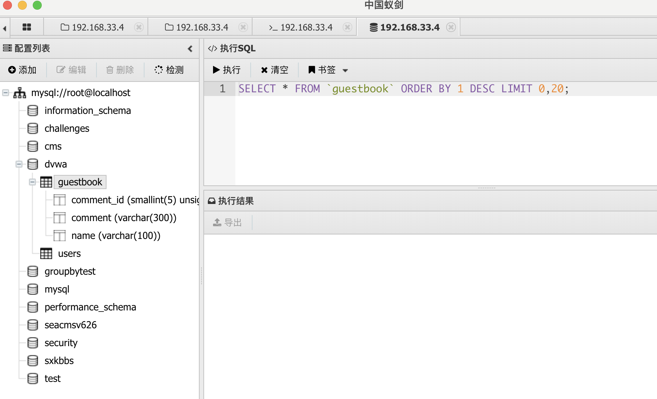657x399 pixels.
Task: Collapse the guestbook table node
Action: click(x=32, y=182)
